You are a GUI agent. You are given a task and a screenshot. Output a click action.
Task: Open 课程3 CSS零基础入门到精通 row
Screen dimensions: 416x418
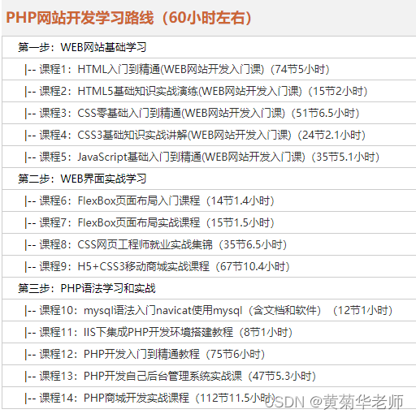click(209, 113)
